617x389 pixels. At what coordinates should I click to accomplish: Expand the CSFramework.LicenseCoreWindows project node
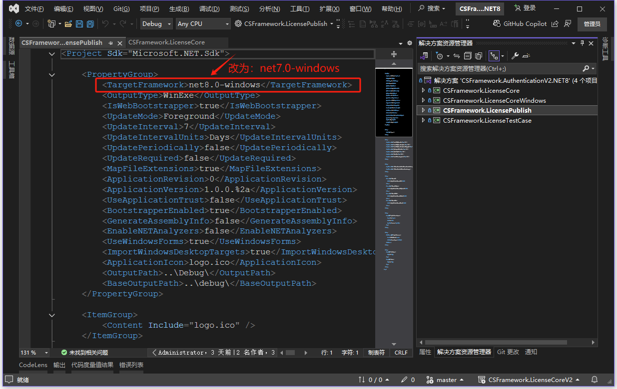pos(423,100)
